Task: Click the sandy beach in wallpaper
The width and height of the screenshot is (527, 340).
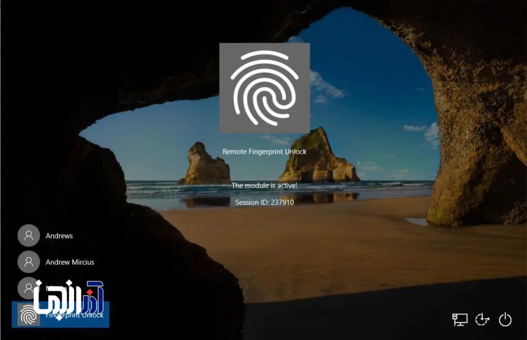Action: coord(342,244)
